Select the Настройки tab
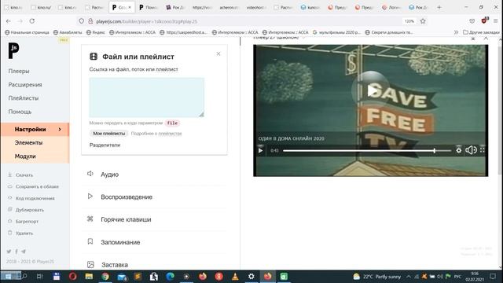This screenshot has width=503, height=283. pyautogui.click(x=35, y=129)
